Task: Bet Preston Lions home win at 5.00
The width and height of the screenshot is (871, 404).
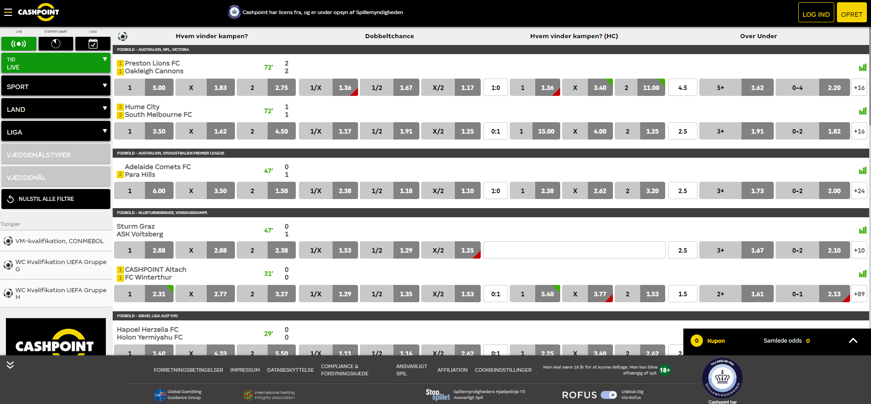Action: (144, 88)
